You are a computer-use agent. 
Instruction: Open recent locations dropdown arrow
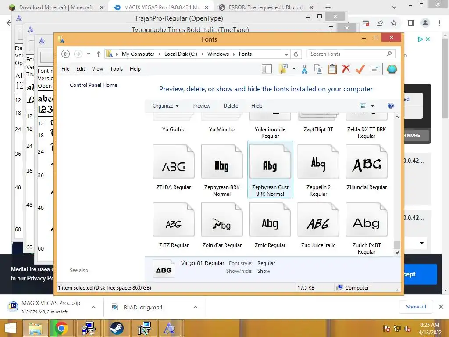[x=89, y=54]
